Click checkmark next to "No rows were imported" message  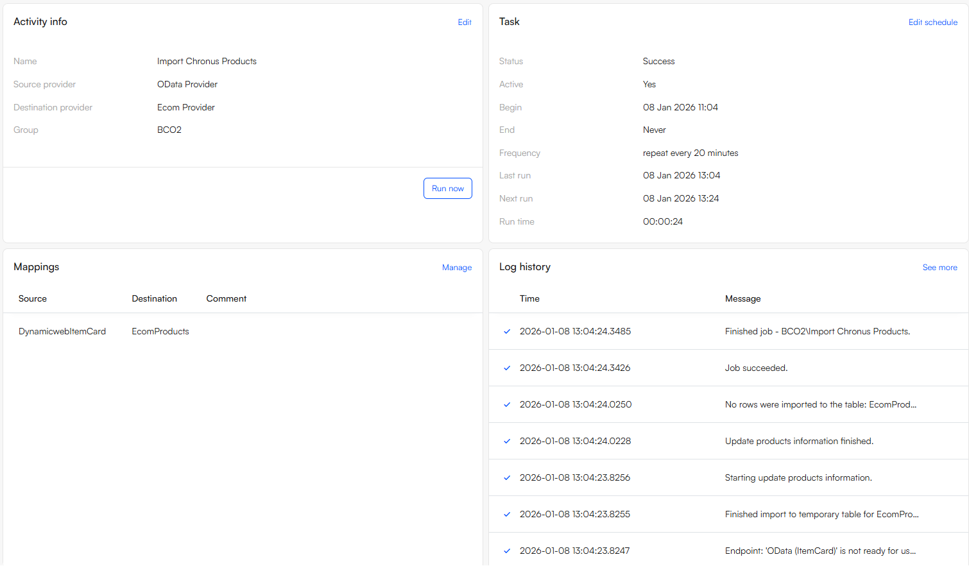[x=507, y=404]
